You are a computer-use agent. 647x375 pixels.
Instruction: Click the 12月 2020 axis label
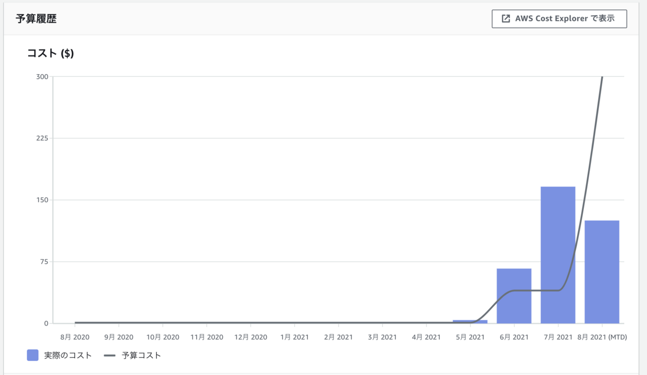point(251,337)
